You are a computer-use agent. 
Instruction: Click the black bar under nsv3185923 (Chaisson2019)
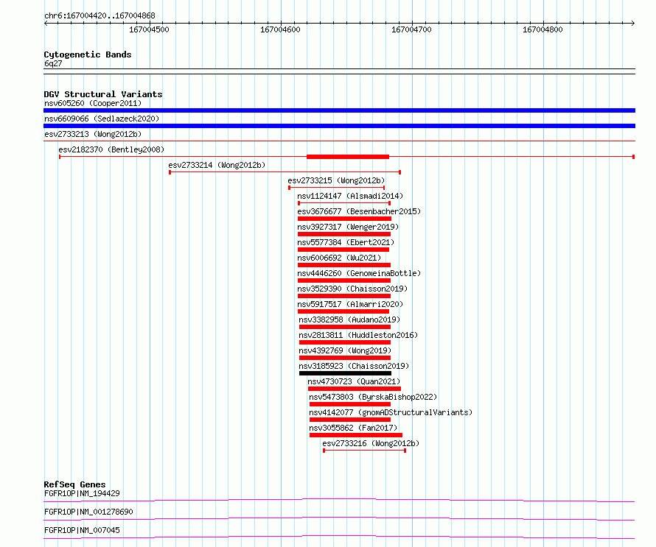pyautogui.click(x=345, y=373)
